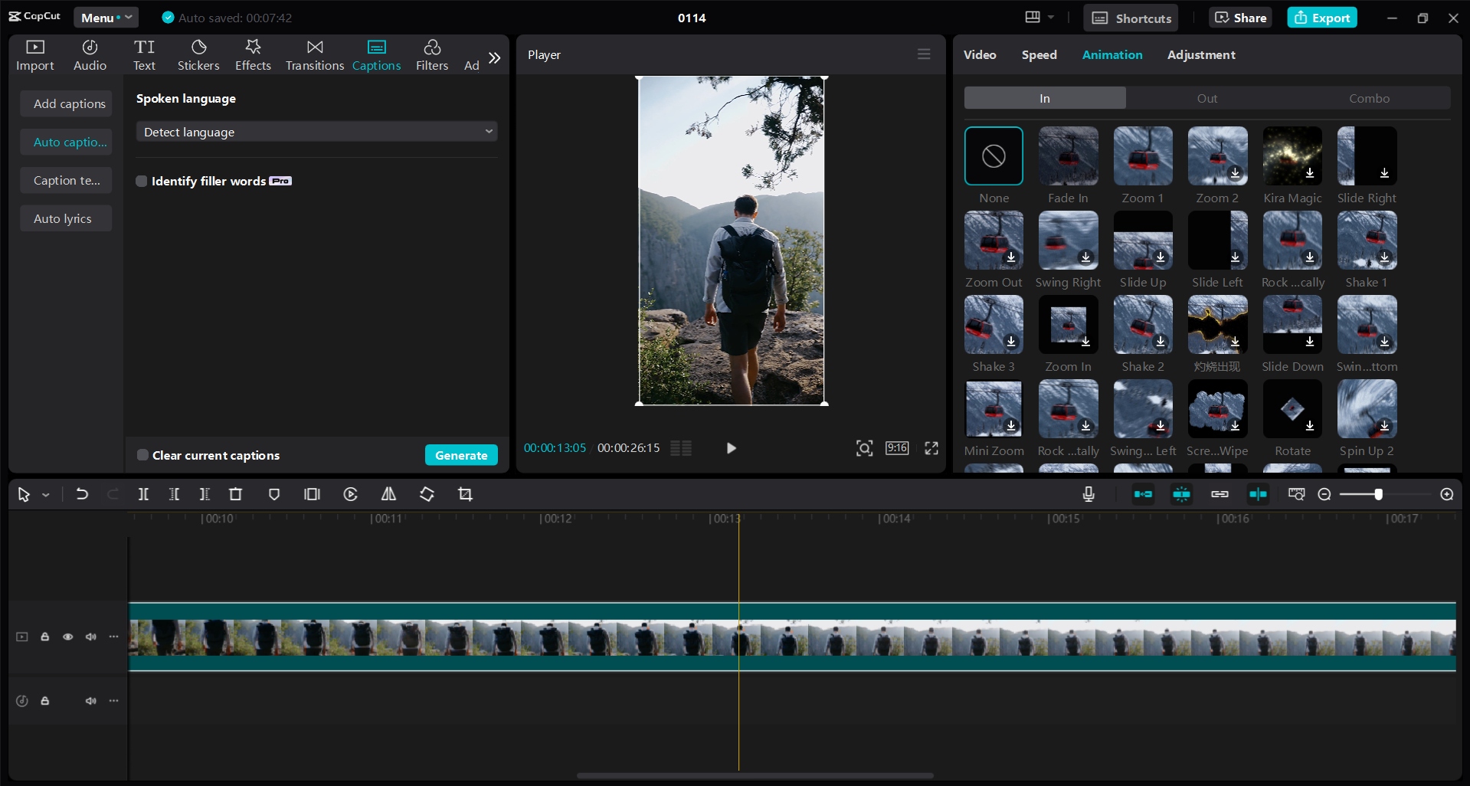Switch to the Out animation tab

1206,98
